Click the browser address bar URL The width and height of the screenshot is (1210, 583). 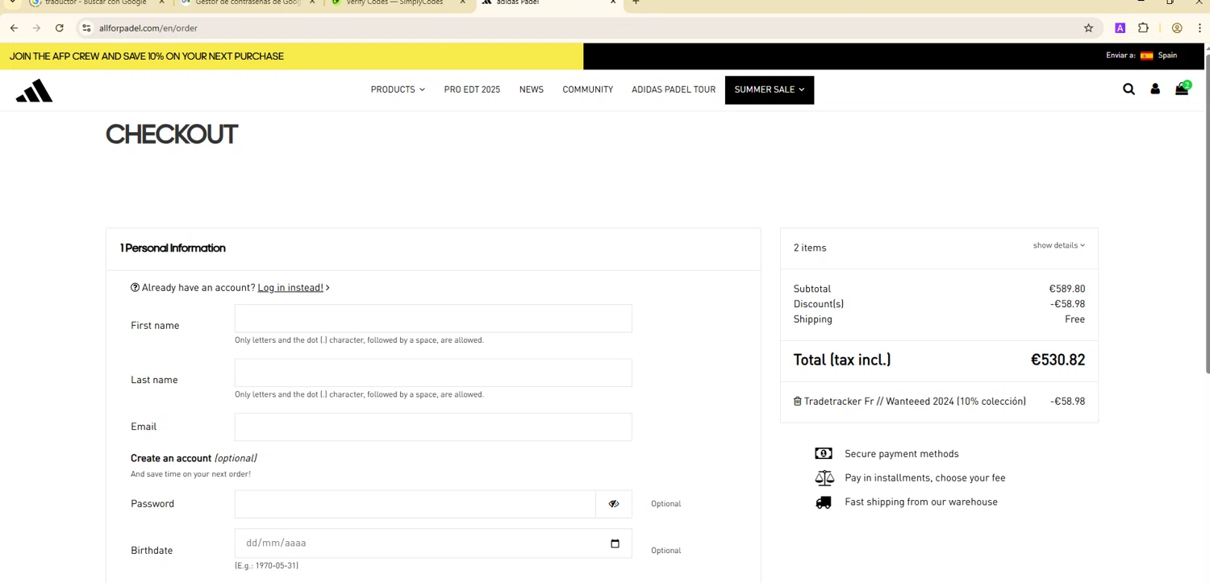coord(148,28)
